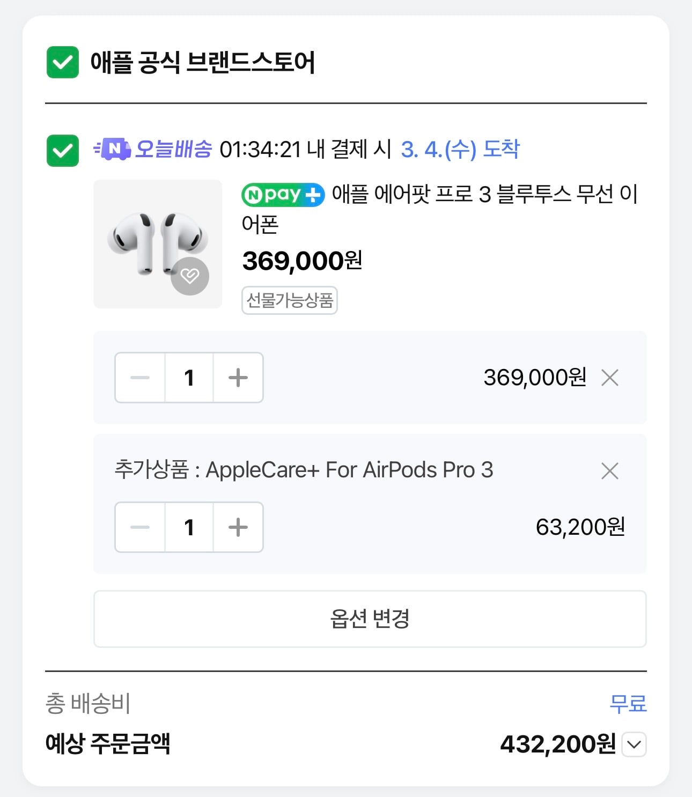This screenshot has width=692, height=797.
Task: Click the 오늘배송 delivery truck icon
Action: 112,149
